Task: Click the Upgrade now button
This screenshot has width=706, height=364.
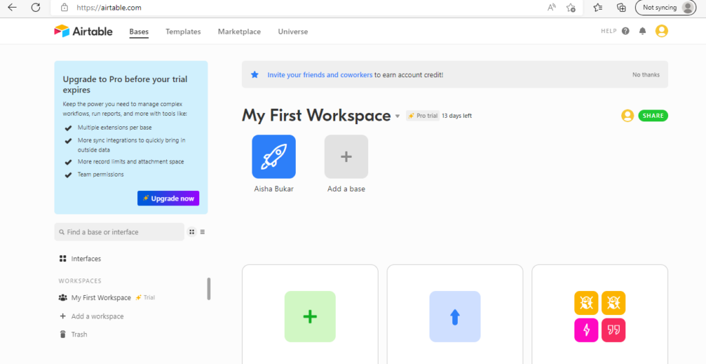Action: 168,199
